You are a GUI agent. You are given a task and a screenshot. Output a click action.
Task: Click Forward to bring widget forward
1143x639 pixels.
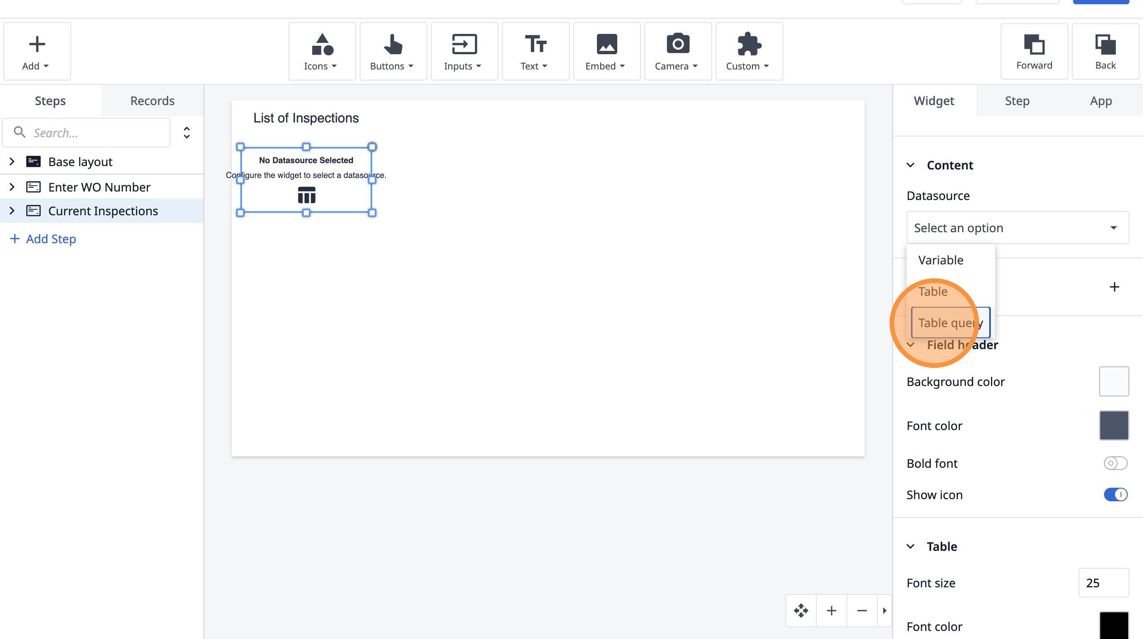tap(1034, 51)
